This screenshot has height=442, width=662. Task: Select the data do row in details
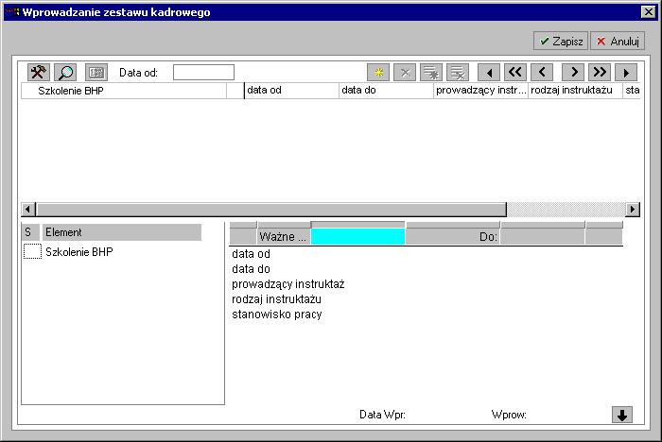click(x=251, y=269)
